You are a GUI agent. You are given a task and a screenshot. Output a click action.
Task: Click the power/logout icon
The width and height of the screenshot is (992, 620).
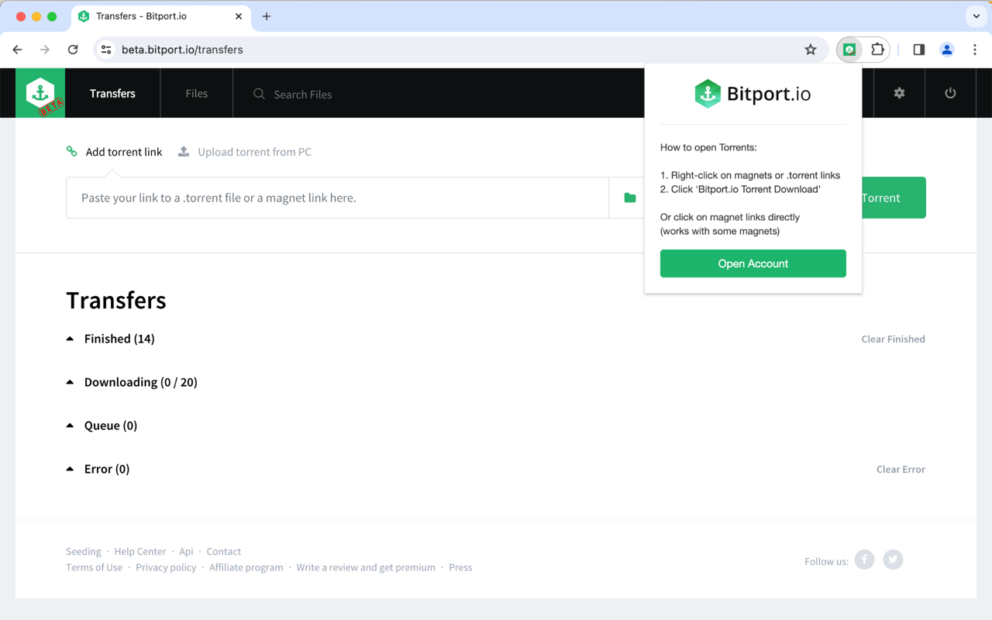coord(949,92)
